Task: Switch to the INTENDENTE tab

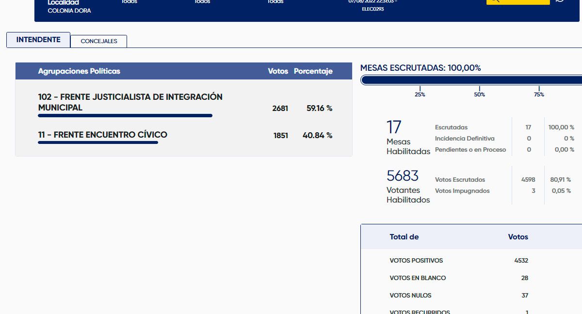Action: point(38,40)
